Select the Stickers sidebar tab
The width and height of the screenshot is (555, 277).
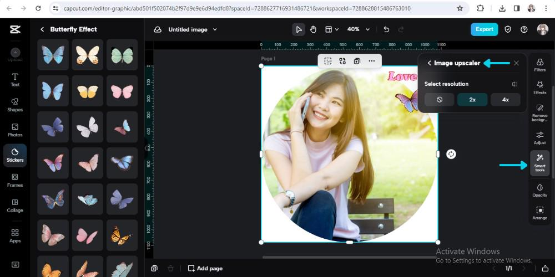15,155
